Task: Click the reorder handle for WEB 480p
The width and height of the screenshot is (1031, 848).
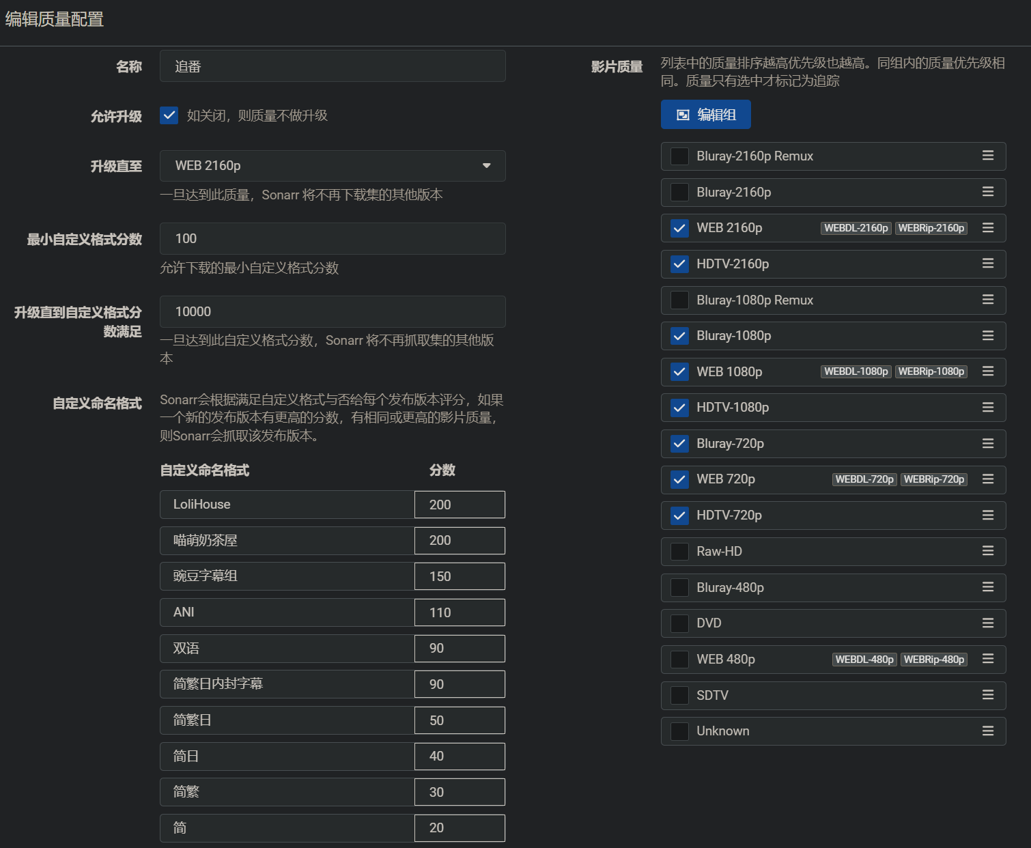Action: pyautogui.click(x=987, y=659)
